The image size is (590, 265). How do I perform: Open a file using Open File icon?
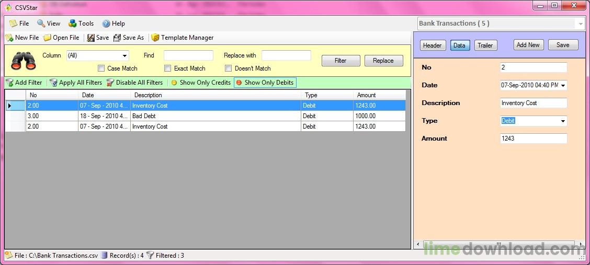tap(48, 38)
